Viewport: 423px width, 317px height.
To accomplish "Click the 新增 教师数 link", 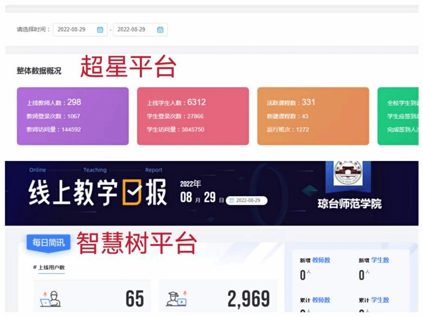I will point(321,260).
